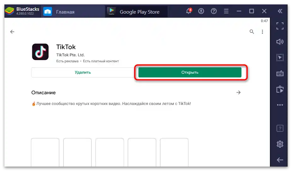
Task: Close the BlueStacks window
Action: pos(264,11)
